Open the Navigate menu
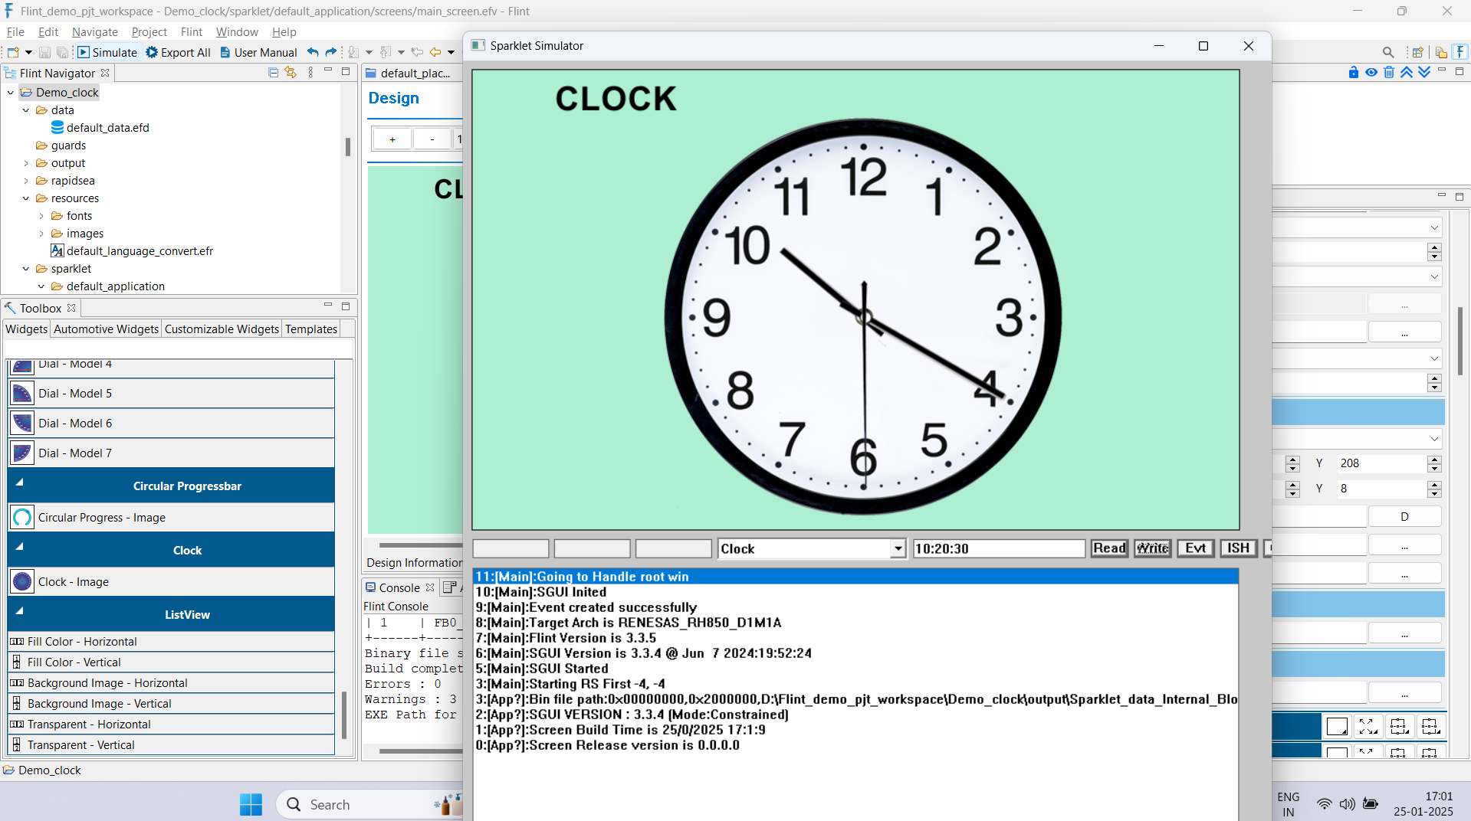This screenshot has height=821, width=1471. [x=94, y=32]
